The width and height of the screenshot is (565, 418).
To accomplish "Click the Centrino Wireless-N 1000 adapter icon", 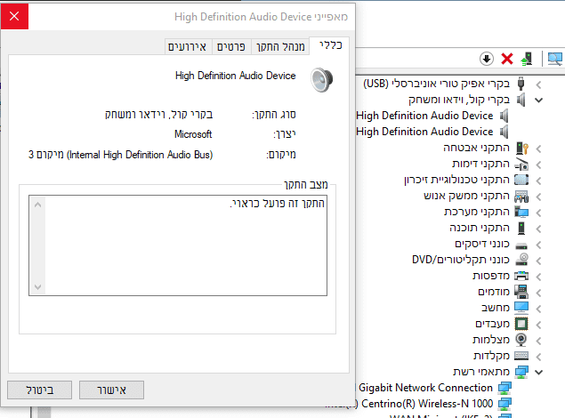I will coord(504,404).
